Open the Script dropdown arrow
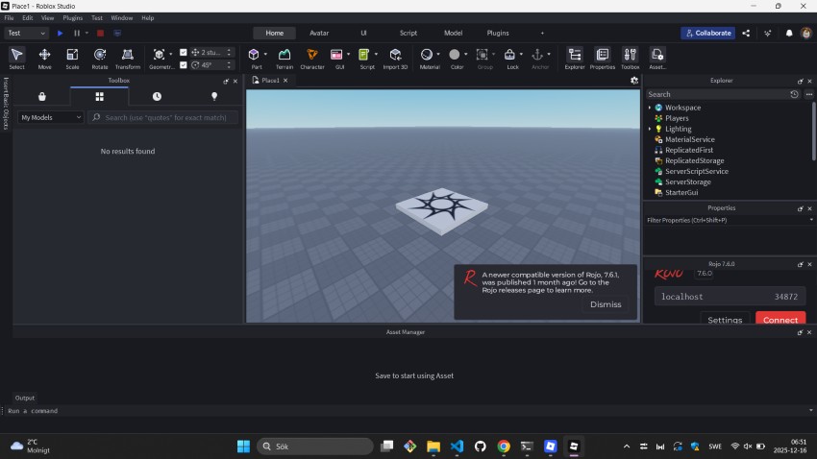817x459 pixels. click(376, 54)
